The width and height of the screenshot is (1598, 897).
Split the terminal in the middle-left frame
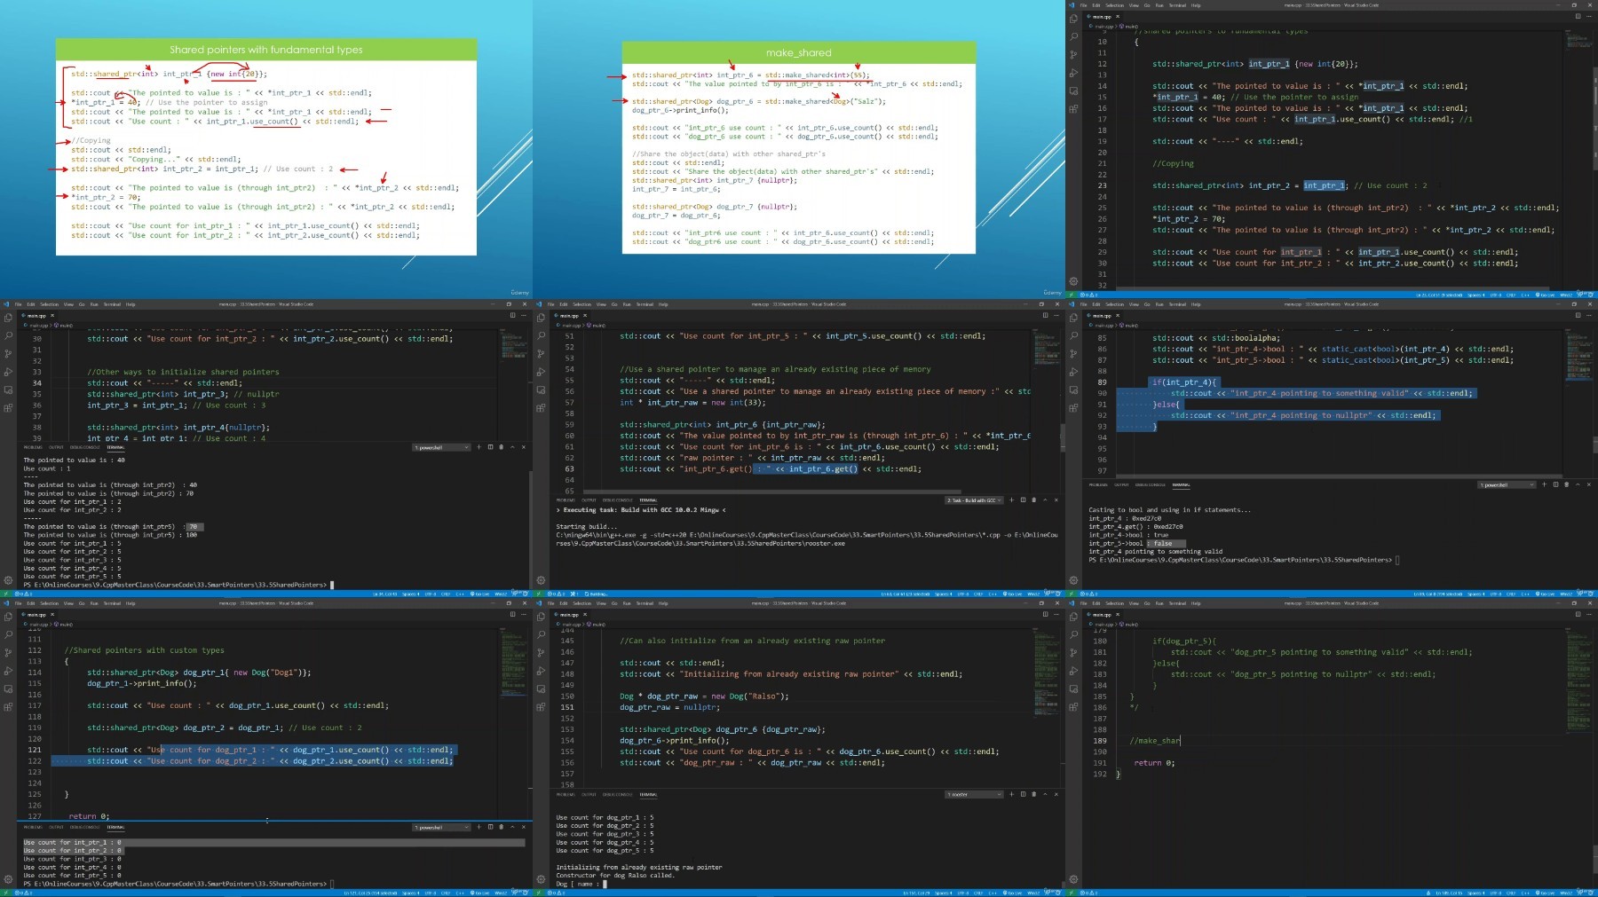point(490,447)
